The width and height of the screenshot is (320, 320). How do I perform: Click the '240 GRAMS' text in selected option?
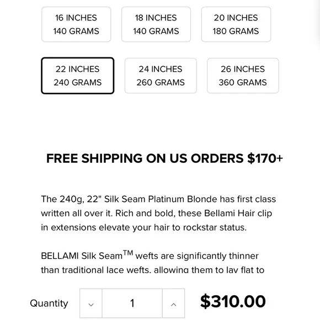(x=78, y=82)
